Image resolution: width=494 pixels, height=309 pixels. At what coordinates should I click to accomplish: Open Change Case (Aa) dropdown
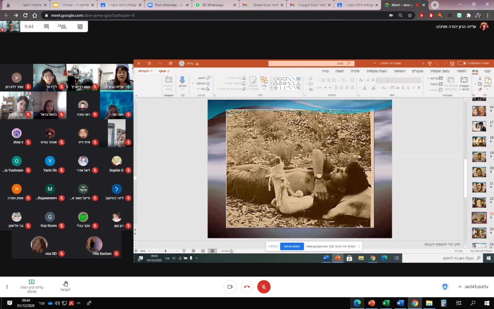click(x=383, y=88)
